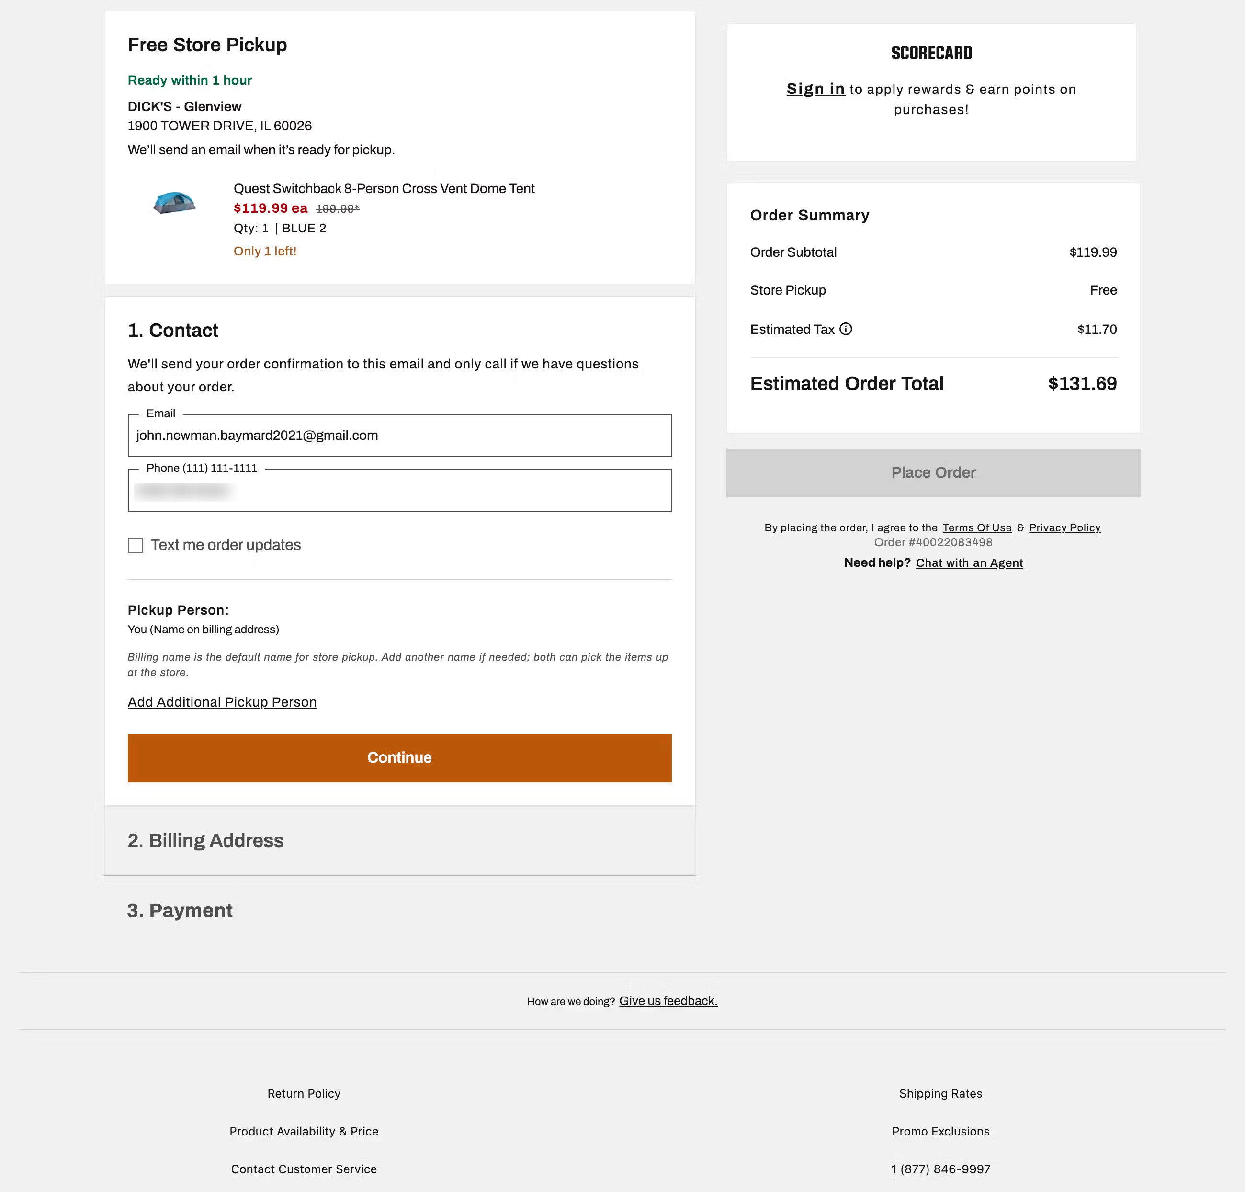The image size is (1245, 1192).
Task: Select the Phone input field
Action: coord(399,491)
